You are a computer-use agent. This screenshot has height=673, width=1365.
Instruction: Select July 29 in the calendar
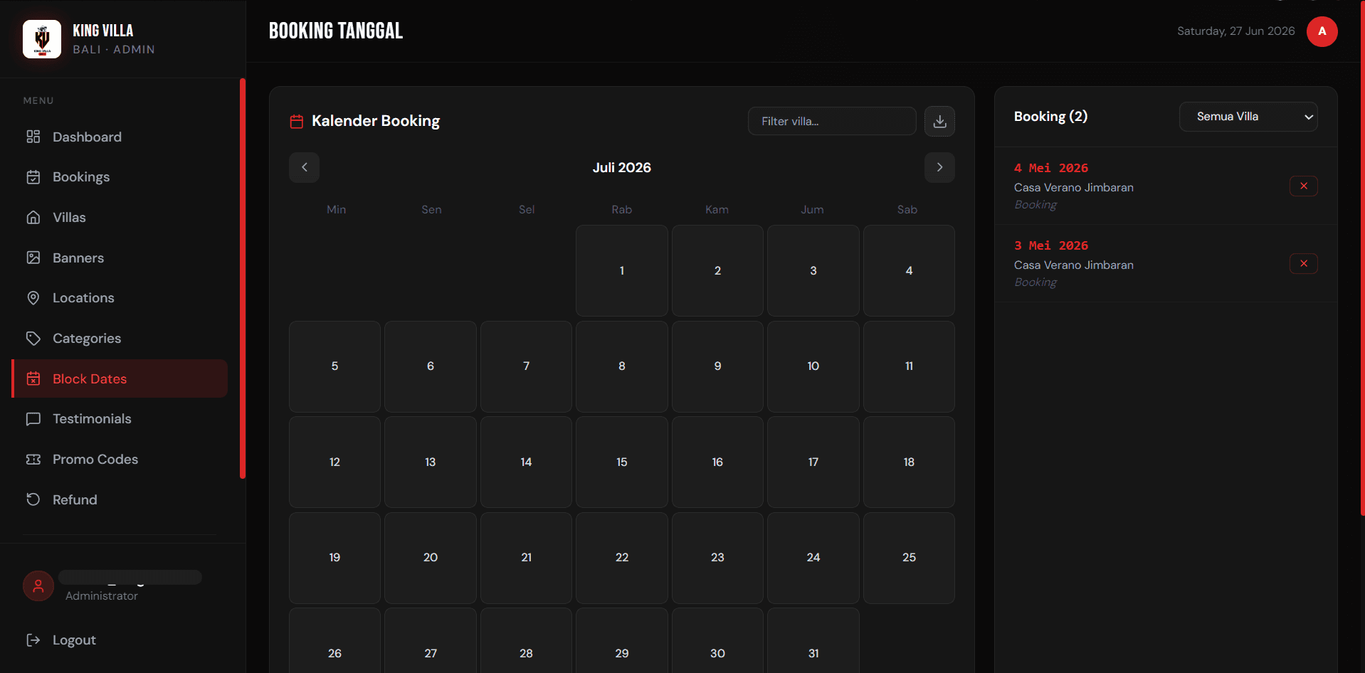pyautogui.click(x=621, y=640)
